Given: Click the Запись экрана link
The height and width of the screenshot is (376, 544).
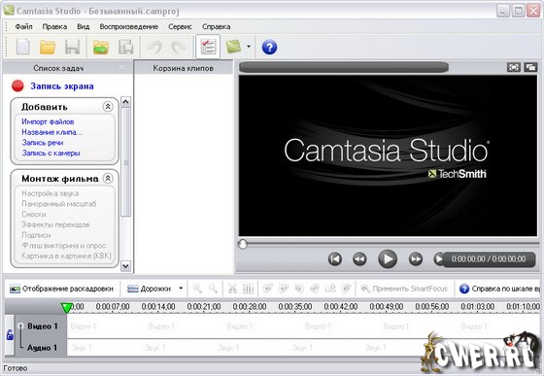Looking at the screenshot, I should tap(62, 86).
